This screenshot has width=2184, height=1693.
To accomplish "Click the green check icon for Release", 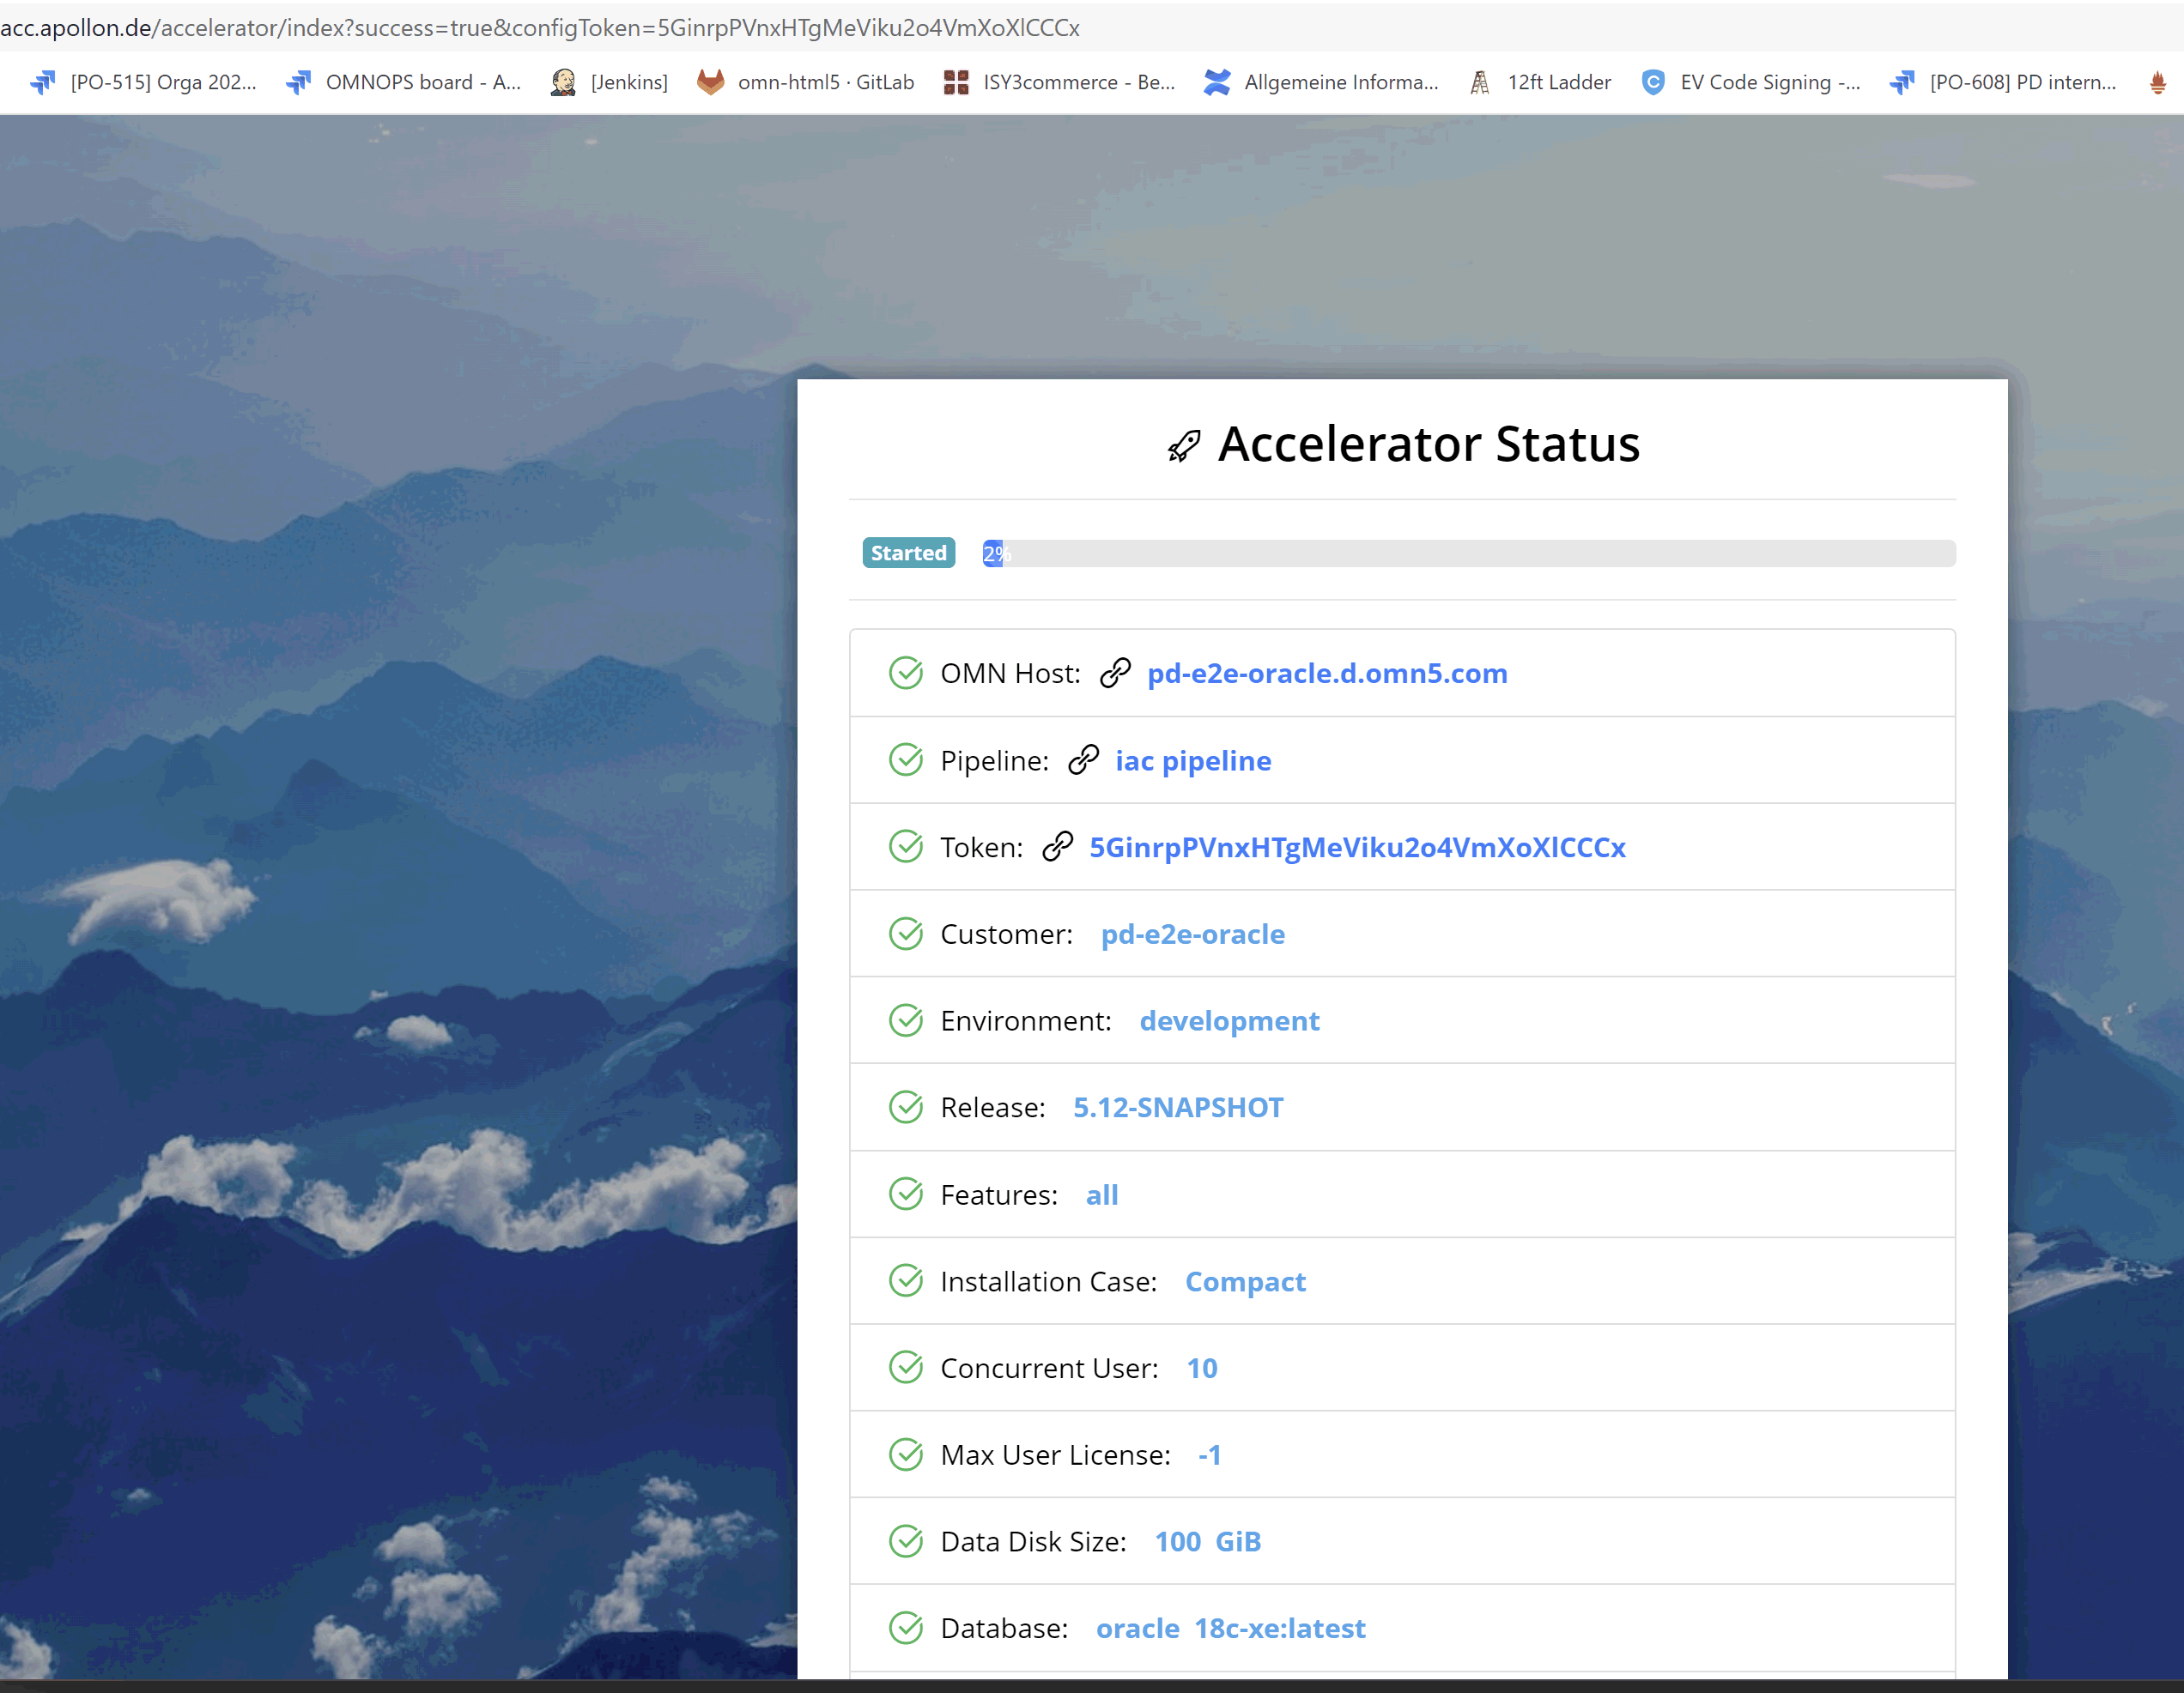I will (x=906, y=1107).
